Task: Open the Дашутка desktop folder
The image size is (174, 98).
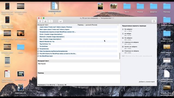Action: click(x=154, y=7)
